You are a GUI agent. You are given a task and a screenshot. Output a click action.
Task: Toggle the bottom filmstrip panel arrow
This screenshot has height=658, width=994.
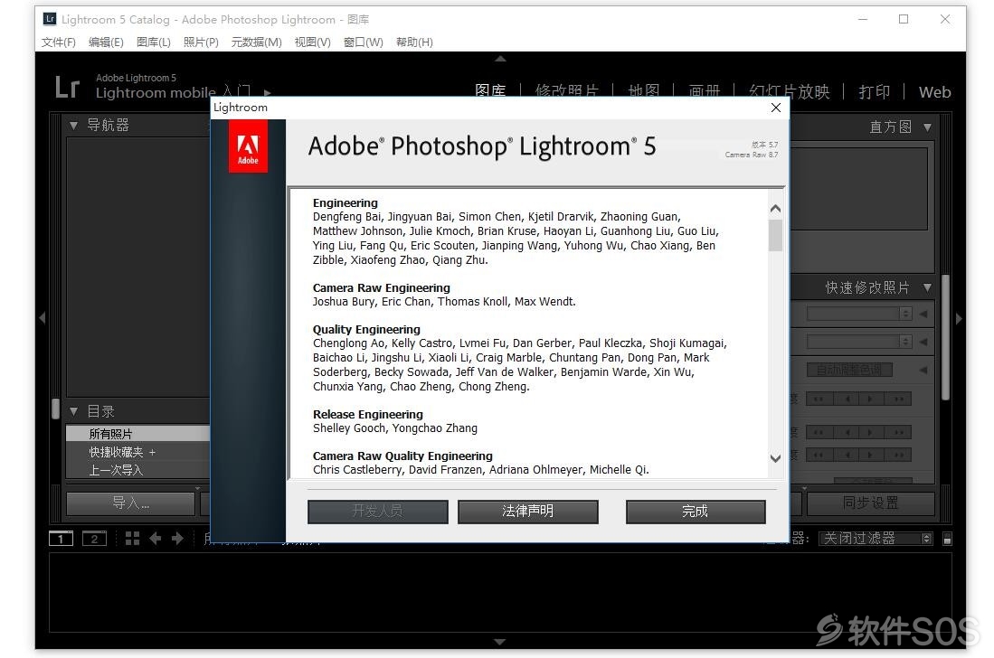(500, 642)
